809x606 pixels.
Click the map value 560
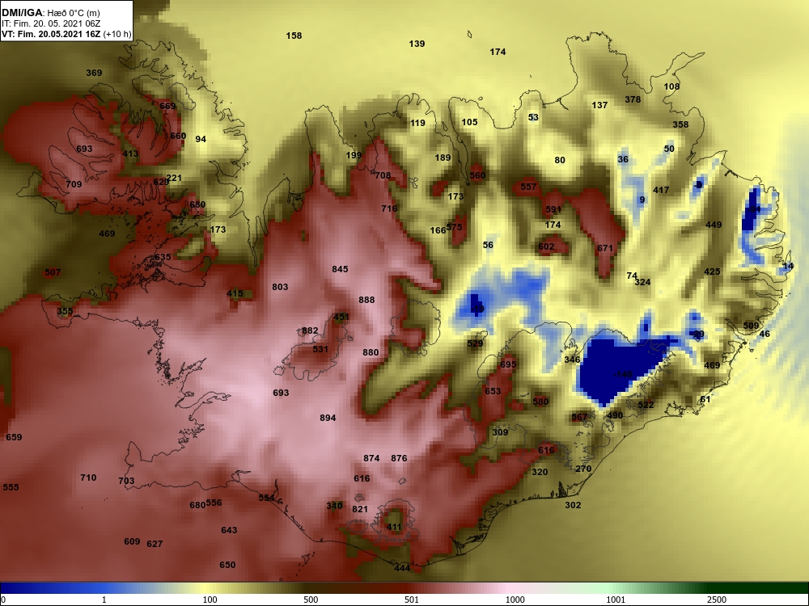pyautogui.click(x=477, y=175)
